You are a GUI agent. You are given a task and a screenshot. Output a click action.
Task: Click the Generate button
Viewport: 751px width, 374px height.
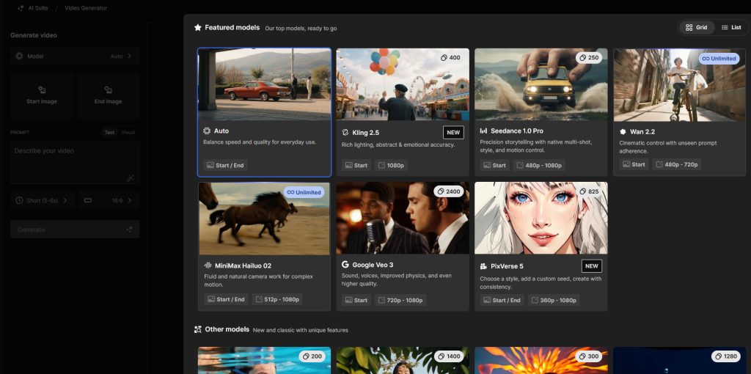tap(75, 230)
